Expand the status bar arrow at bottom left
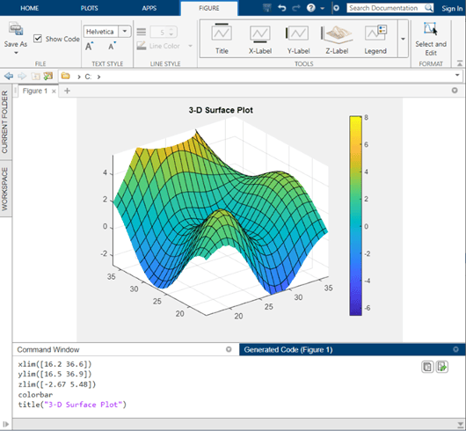This screenshot has height=431, width=466. 5,424
